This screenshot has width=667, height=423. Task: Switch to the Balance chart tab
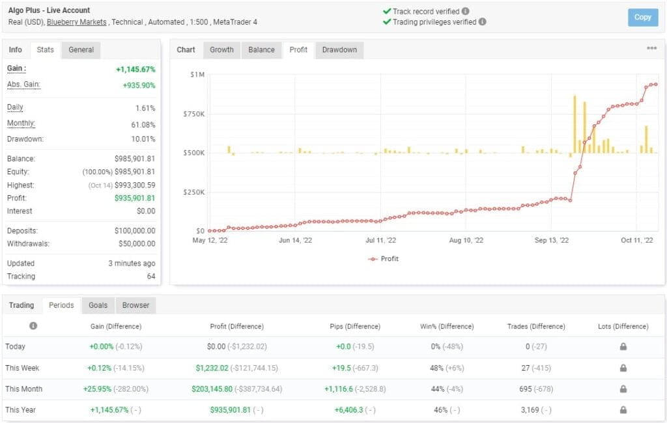pos(261,49)
